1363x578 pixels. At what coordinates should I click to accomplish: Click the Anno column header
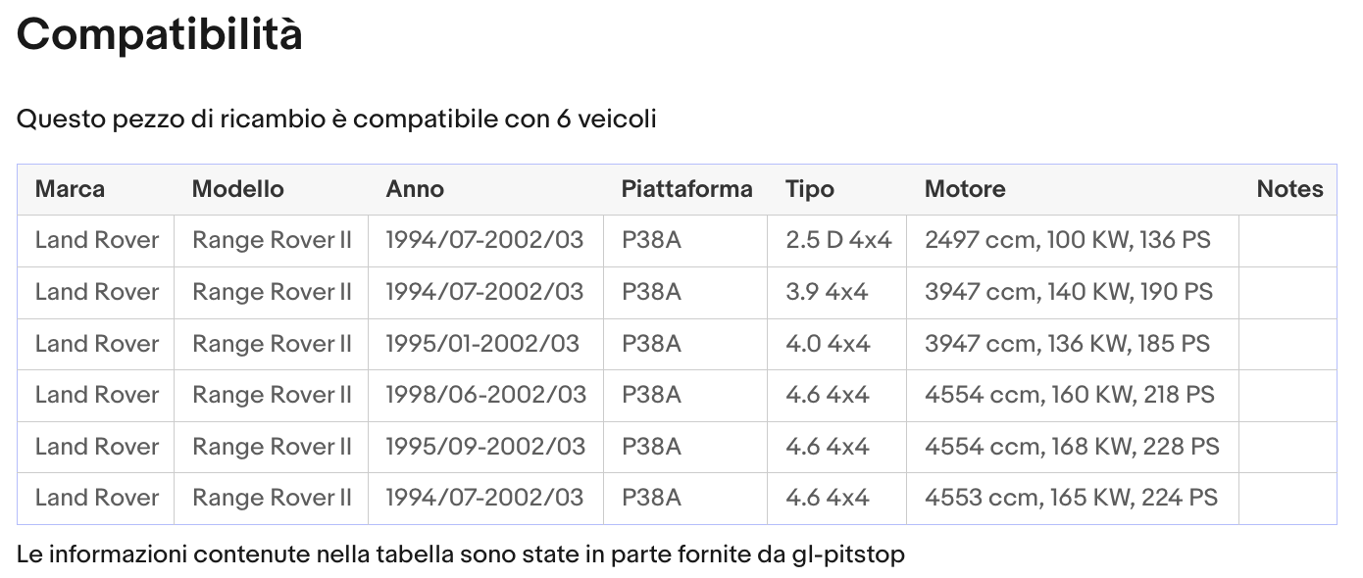415,189
